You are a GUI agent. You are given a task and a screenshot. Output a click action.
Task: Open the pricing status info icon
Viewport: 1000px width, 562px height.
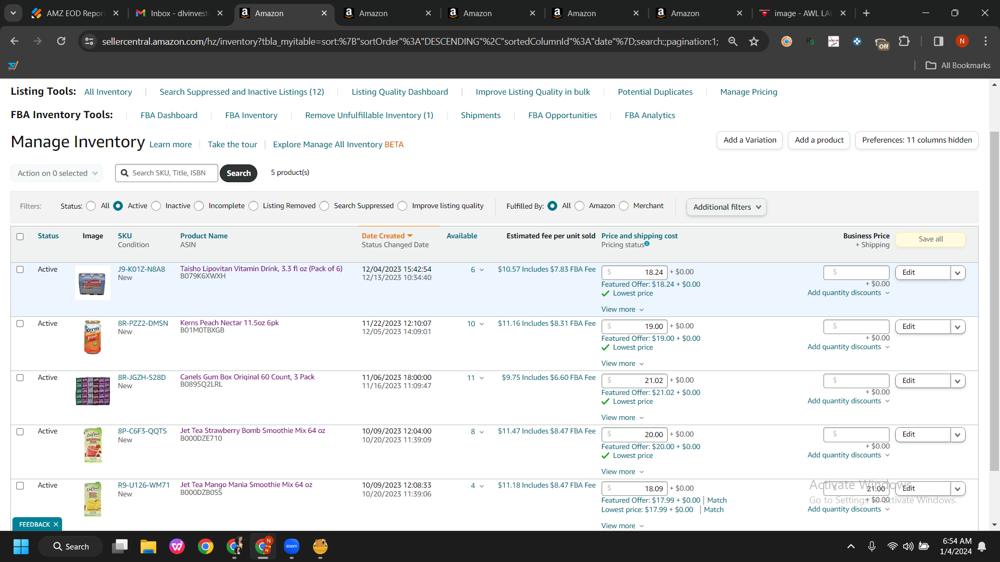coord(647,244)
